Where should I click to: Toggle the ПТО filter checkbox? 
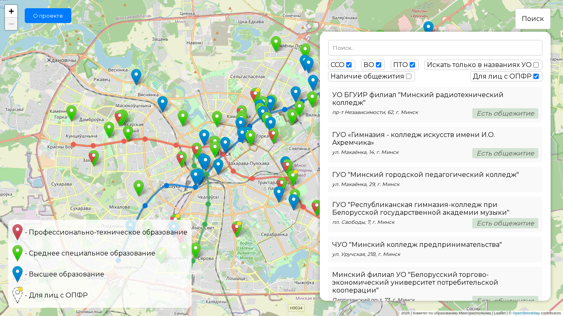[412, 65]
